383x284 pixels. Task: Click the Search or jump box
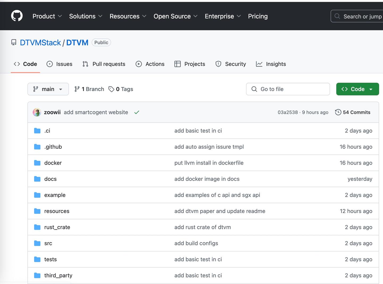coord(358,16)
